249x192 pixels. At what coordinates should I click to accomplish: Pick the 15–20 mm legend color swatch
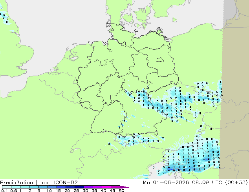pyautogui.click(x=61, y=187)
